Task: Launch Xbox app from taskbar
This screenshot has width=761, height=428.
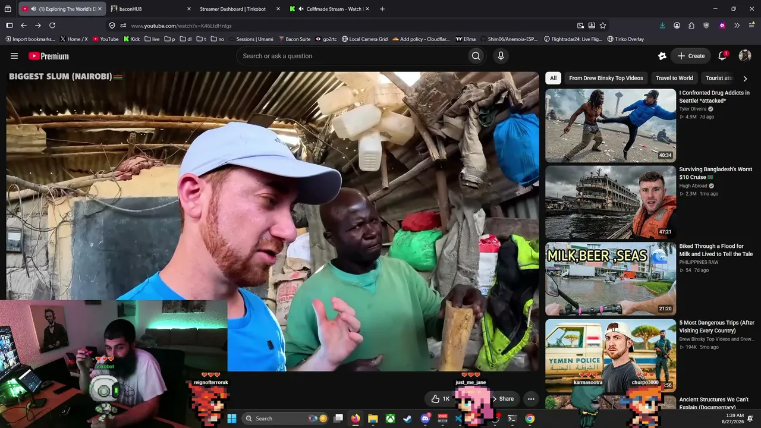Action: [390, 418]
